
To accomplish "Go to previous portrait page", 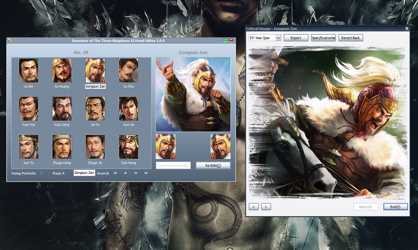I will 125,173.
